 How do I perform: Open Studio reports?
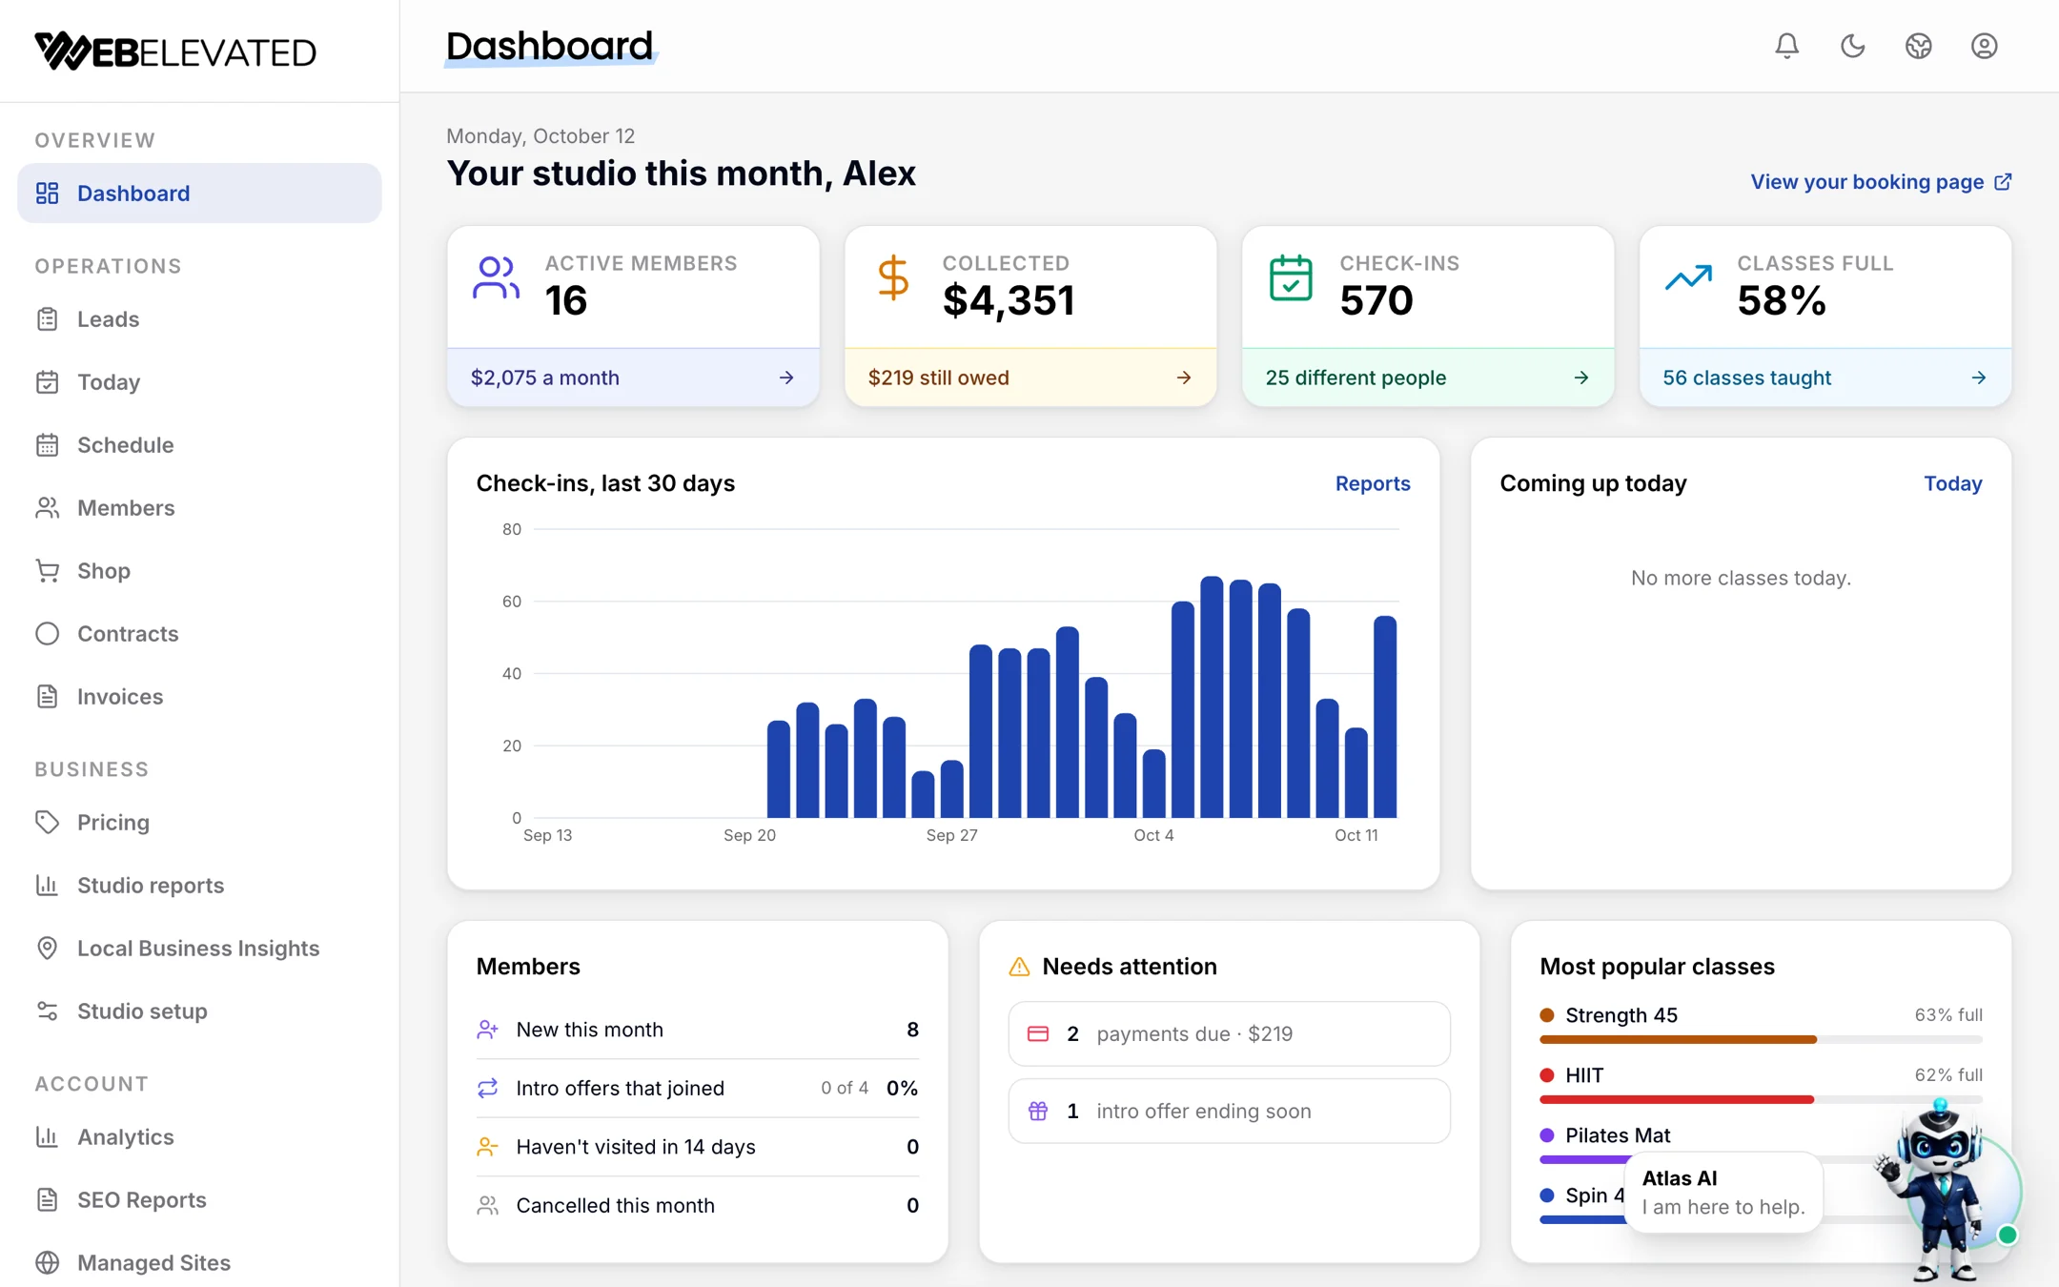coord(199,885)
